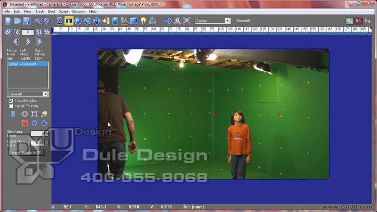Select the lightbulb lighting toolbar icon

143,21
